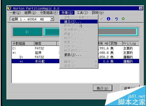
Task: Open the 磁碟 1 - 40954 MB dropdown
Action: (x=52, y=19)
